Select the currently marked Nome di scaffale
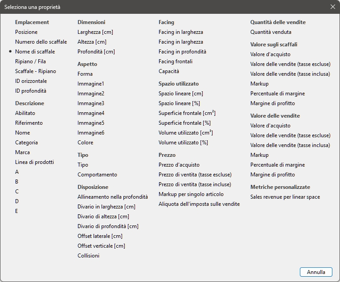340x282 pixels. click(35, 52)
